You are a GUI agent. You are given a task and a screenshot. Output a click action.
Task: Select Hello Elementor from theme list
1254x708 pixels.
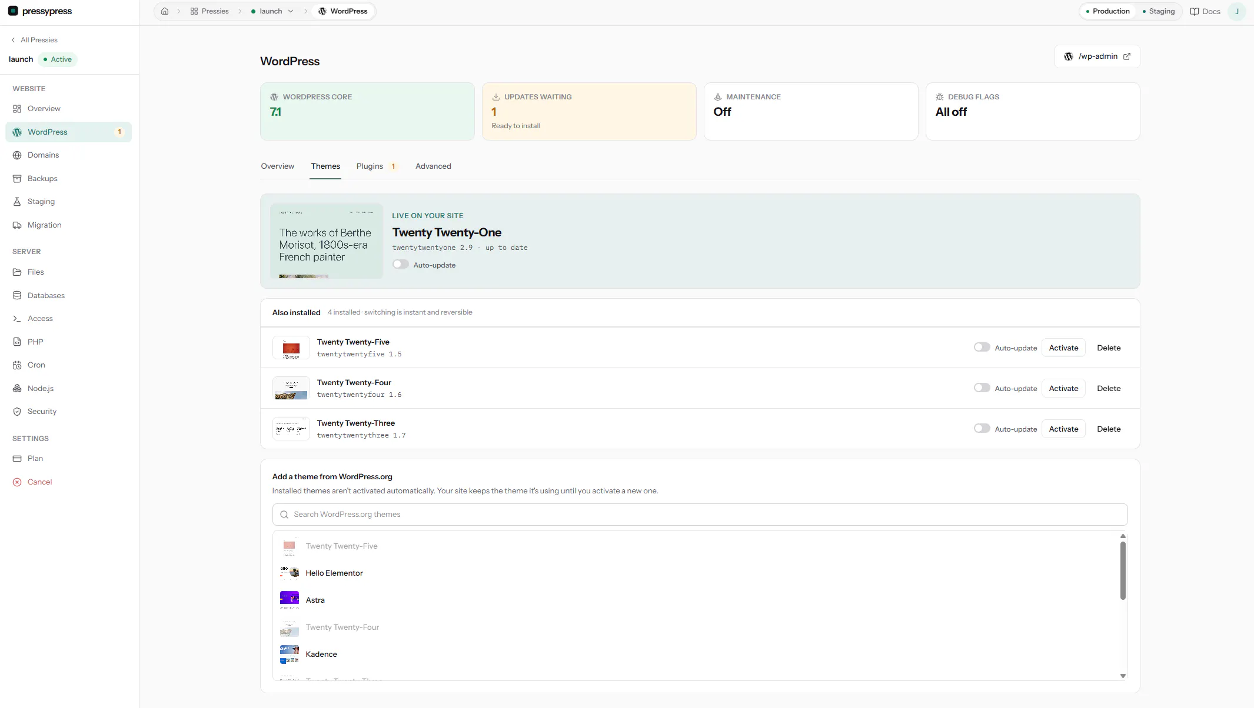click(696, 573)
